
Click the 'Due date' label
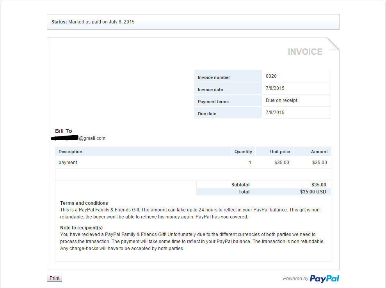click(207, 114)
